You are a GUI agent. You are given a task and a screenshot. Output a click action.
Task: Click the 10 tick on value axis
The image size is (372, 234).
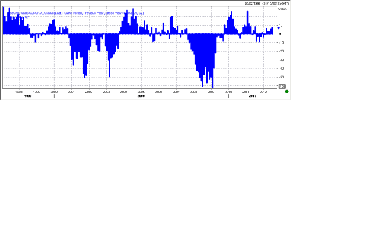coord(281,25)
